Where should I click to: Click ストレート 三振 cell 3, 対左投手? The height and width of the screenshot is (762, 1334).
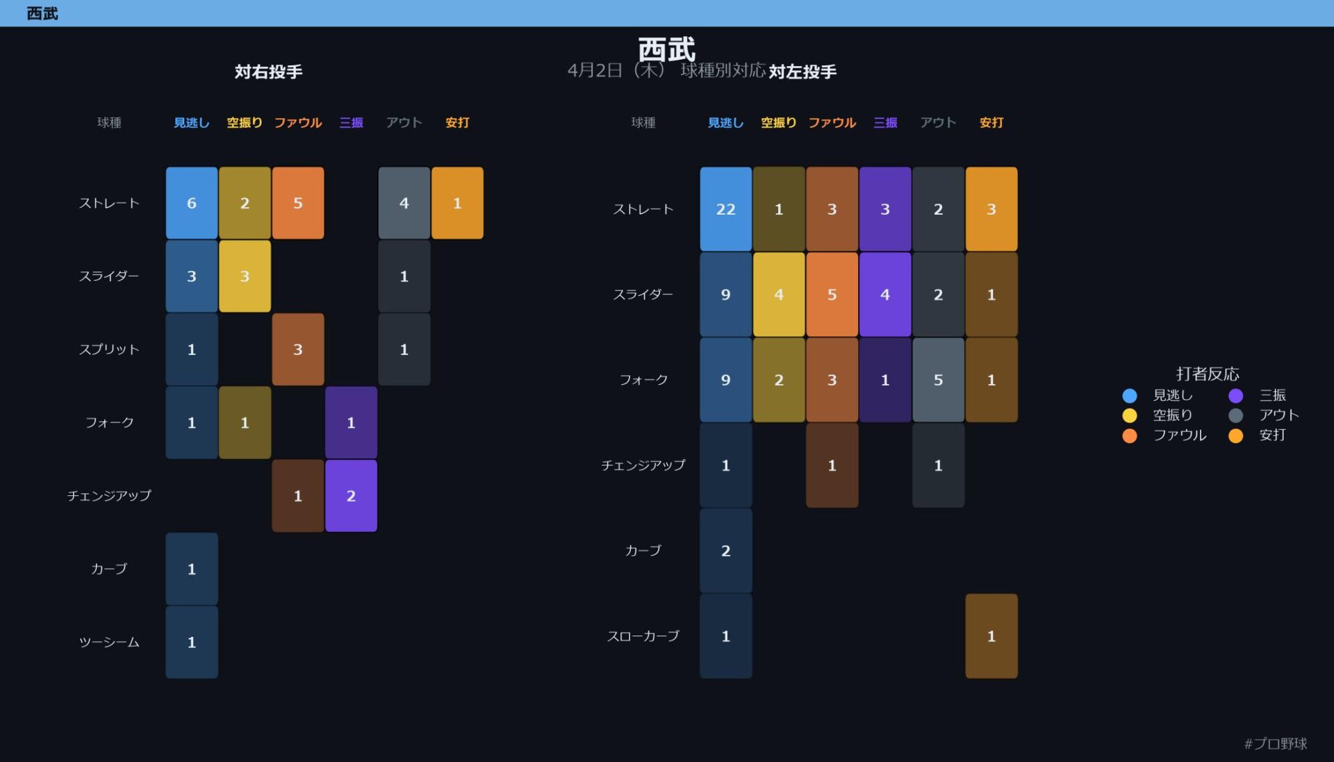click(885, 209)
